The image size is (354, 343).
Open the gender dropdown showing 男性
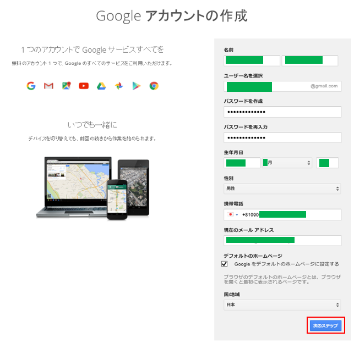click(282, 189)
